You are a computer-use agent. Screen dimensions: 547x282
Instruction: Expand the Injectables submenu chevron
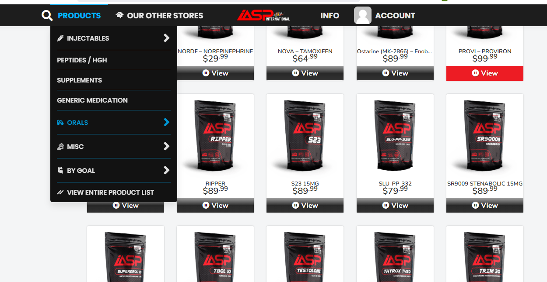point(166,38)
